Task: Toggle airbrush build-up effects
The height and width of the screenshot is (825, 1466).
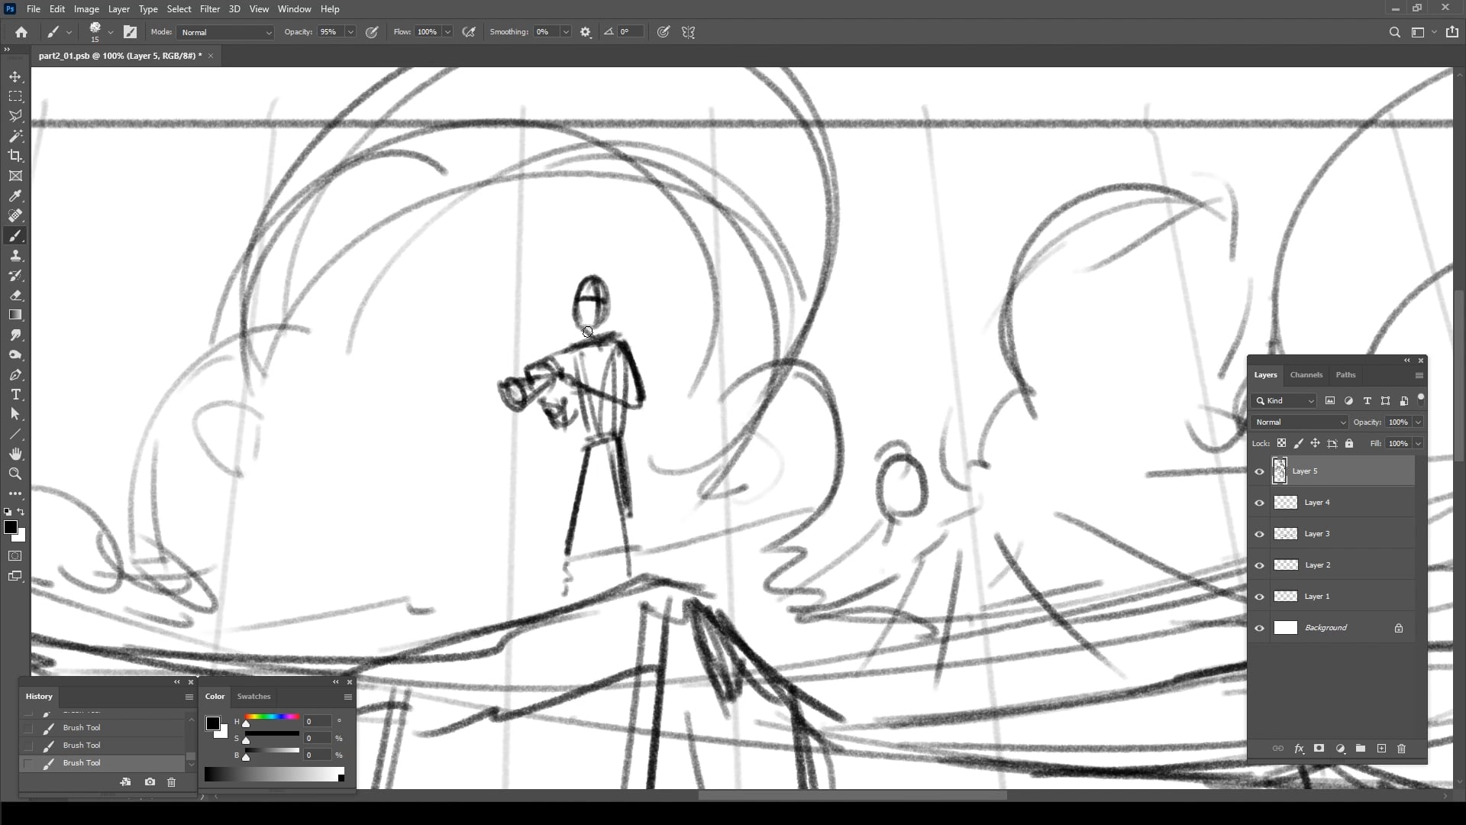Action: (469, 32)
